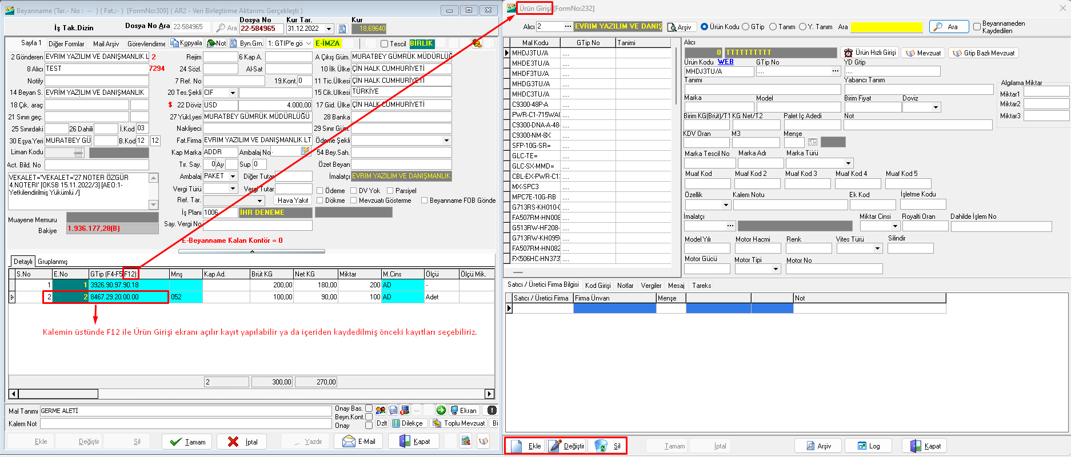Click the document stamp icon beside Kapat
The height and width of the screenshot is (457, 1071).
coord(466,441)
